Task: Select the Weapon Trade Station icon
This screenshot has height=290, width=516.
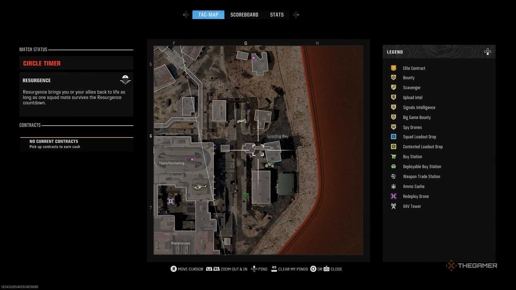Action: (393, 176)
